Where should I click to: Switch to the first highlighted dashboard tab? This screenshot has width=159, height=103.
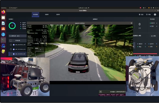click(36, 15)
